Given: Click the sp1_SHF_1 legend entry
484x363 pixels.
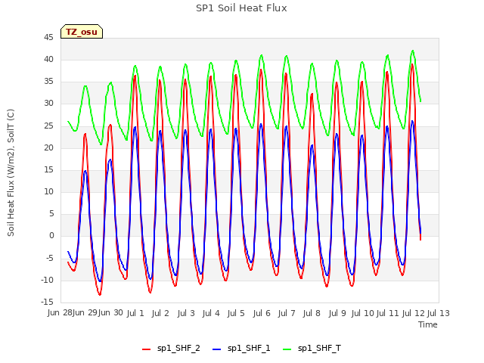Looking at the screenshot, I should (x=241, y=349).
